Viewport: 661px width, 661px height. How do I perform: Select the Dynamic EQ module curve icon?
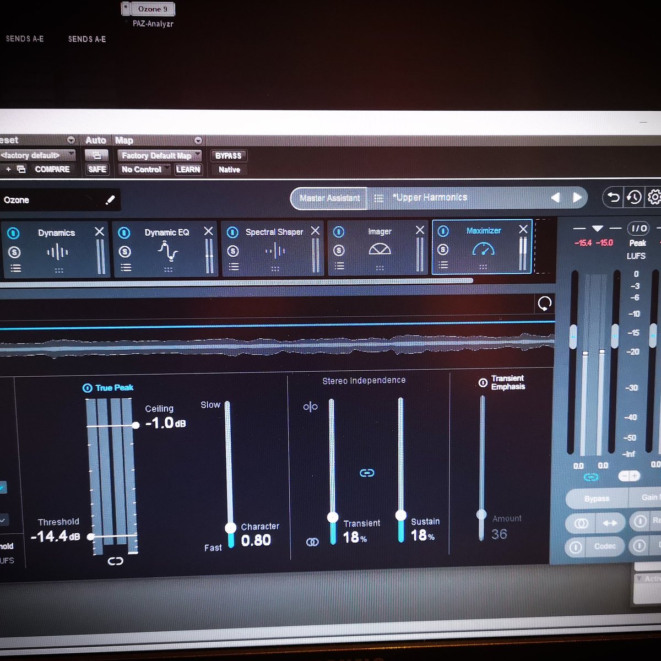167,252
